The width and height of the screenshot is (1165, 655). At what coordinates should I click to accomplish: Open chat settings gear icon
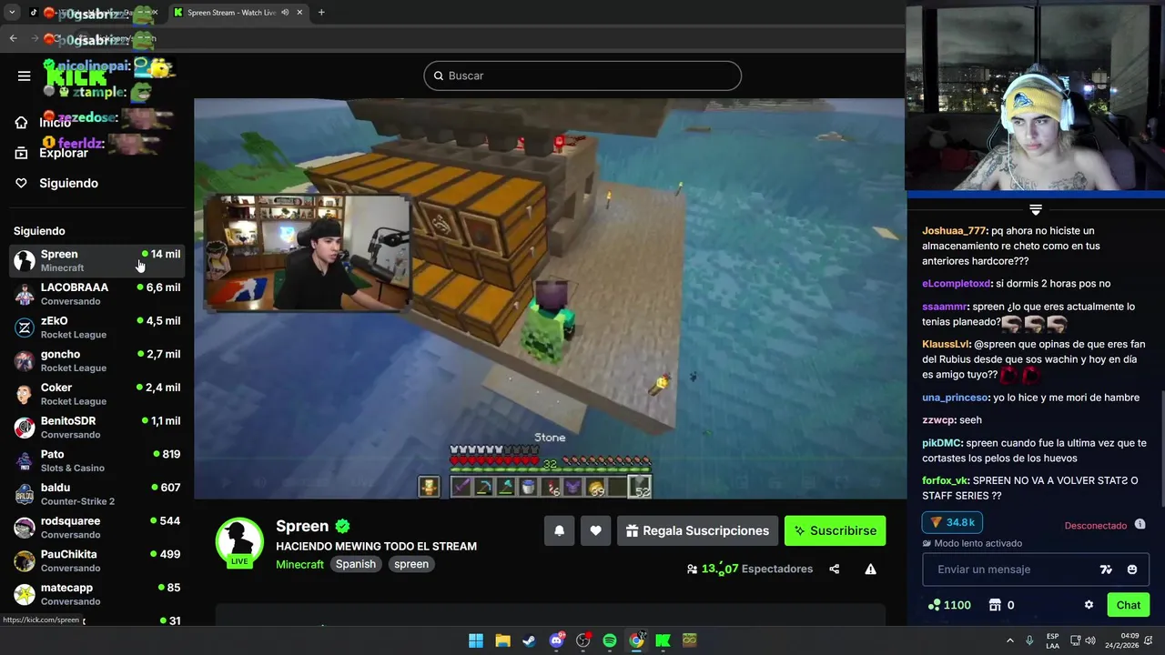[x=1089, y=605]
